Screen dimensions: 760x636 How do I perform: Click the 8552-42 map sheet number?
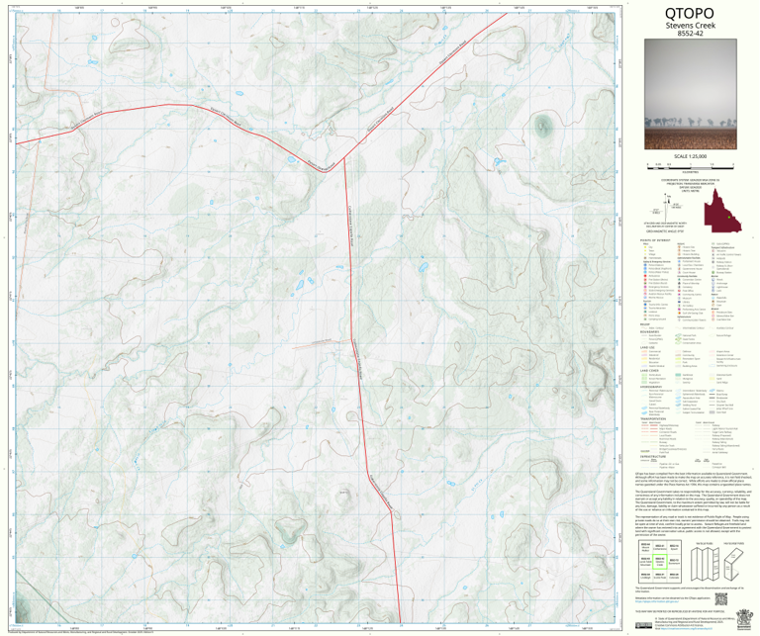click(690, 34)
